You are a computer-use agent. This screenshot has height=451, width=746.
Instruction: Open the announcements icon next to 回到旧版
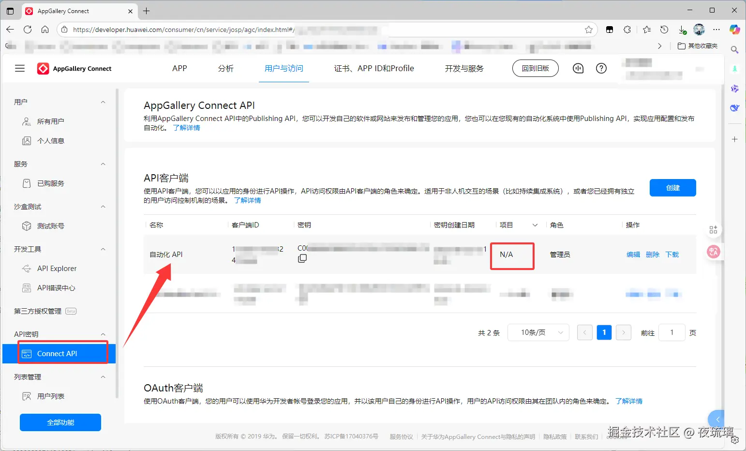coord(578,68)
